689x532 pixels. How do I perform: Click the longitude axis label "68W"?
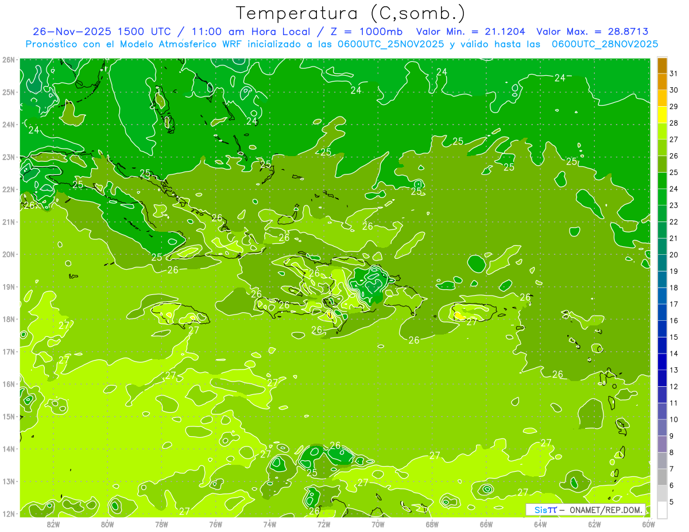coord(432,524)
